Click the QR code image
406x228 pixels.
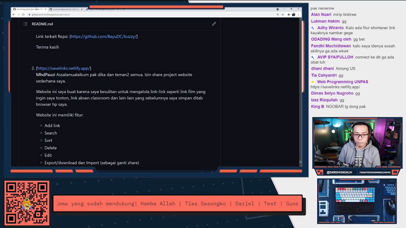tap(27, 203)
